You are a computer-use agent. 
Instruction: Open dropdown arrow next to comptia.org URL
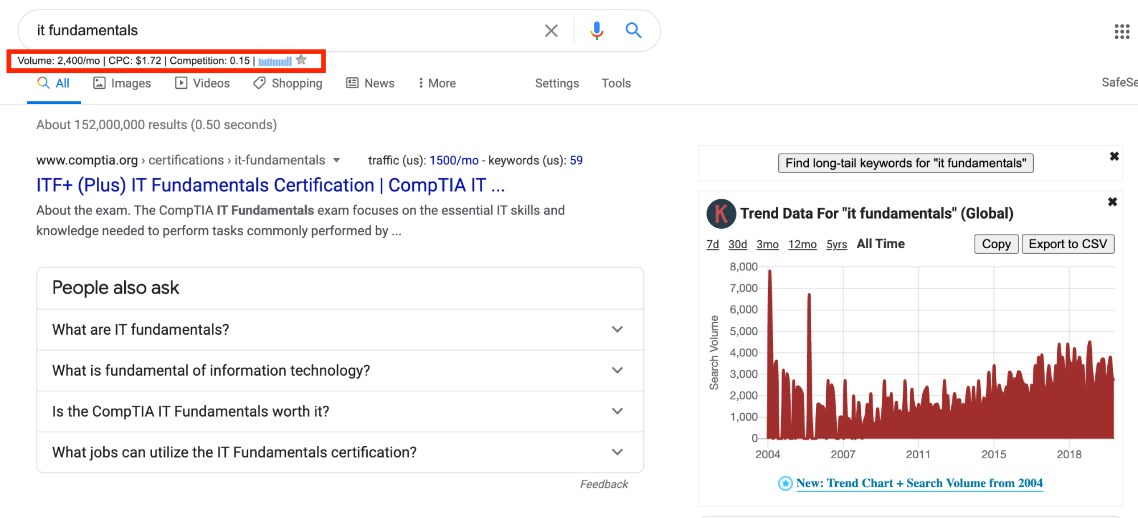point(336,161)
